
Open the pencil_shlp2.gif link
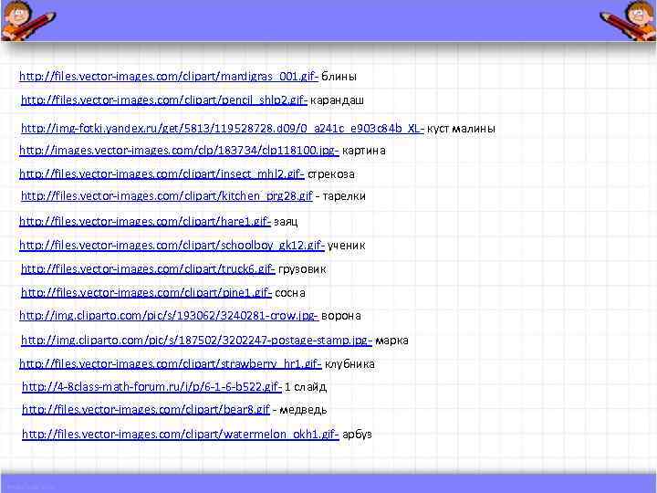(x=164, y=100)
